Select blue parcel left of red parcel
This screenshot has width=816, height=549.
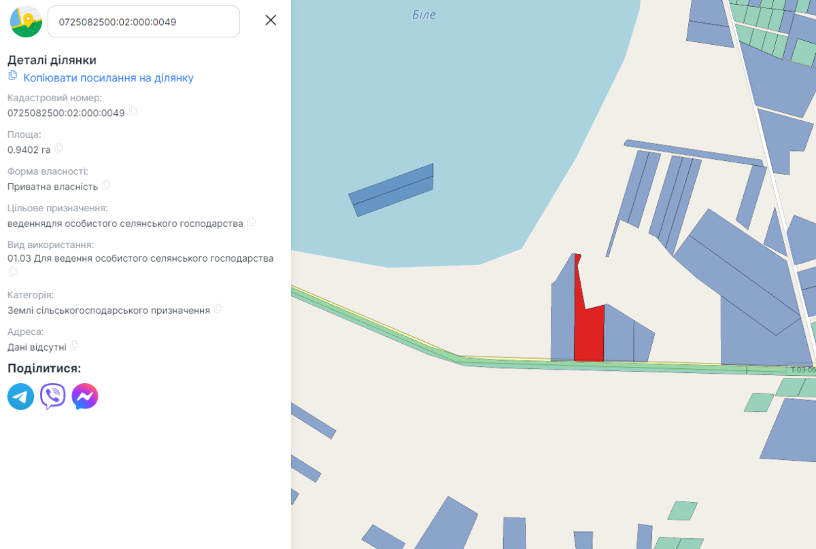pos(562,316)
